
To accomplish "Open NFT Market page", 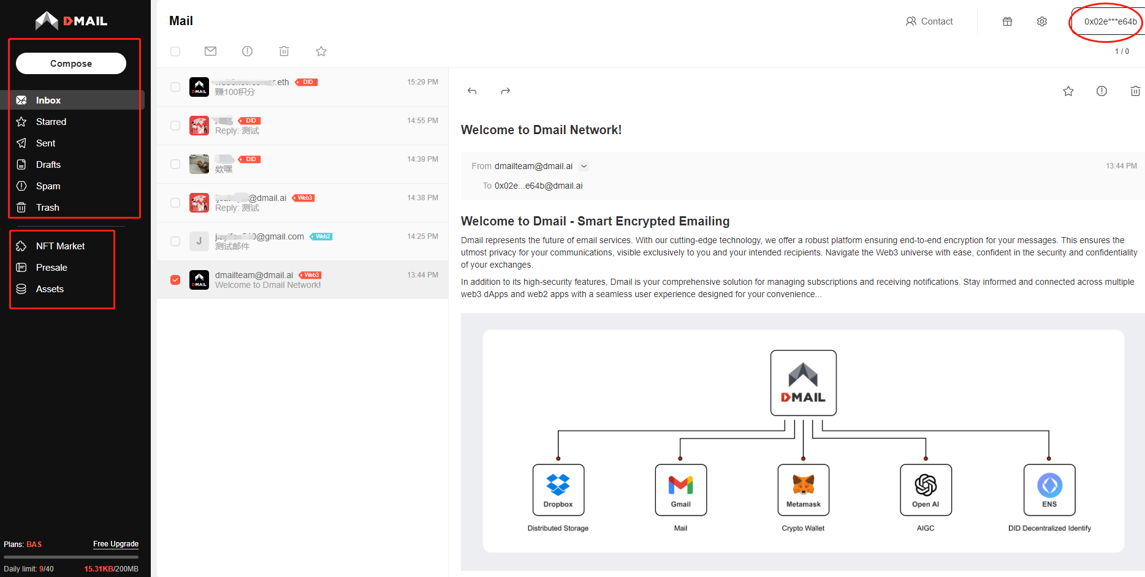I will 60,246.
